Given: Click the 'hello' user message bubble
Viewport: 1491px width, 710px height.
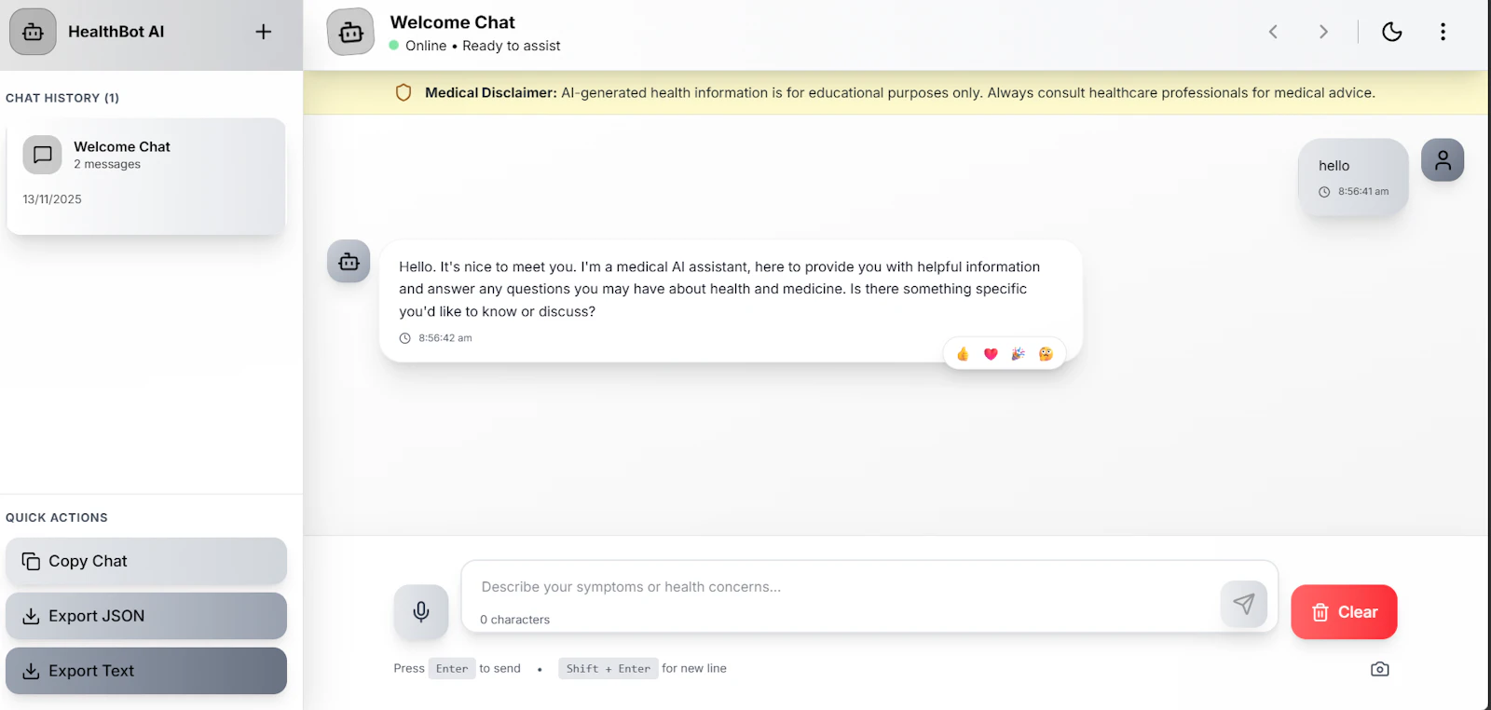Looking at the screenshot, I should (1353, 177).
